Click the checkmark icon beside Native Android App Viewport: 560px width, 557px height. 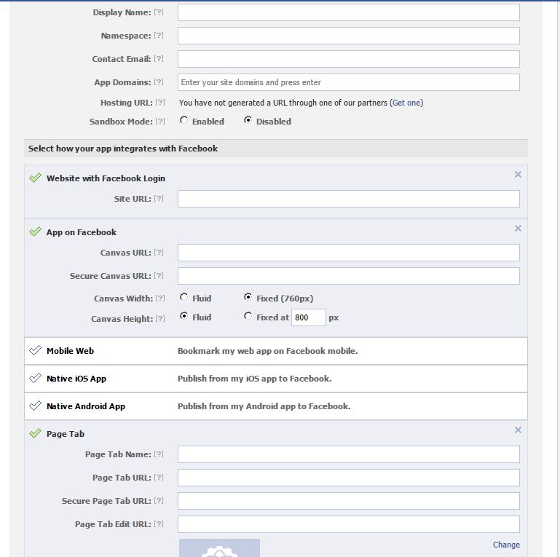pyautogui.click(x=35, y=406)
